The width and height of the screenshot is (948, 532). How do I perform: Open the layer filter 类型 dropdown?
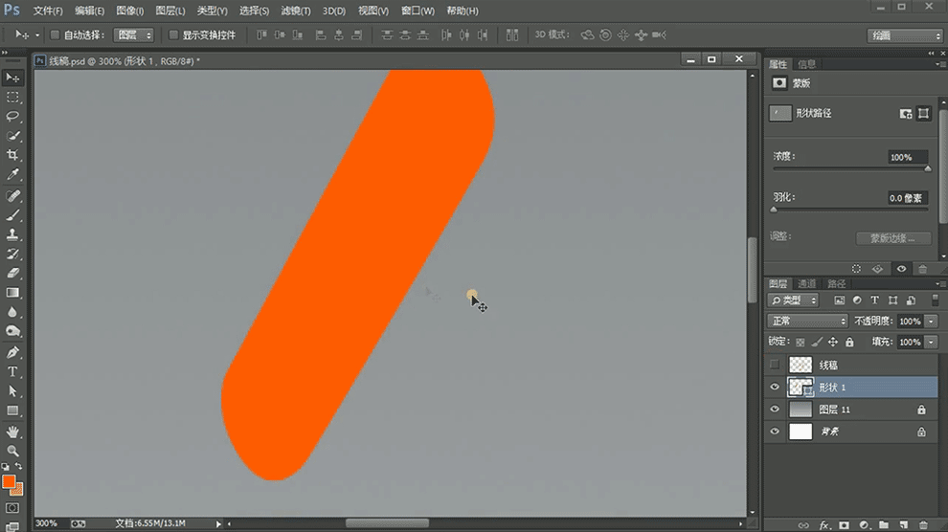[x=793, y=300]
